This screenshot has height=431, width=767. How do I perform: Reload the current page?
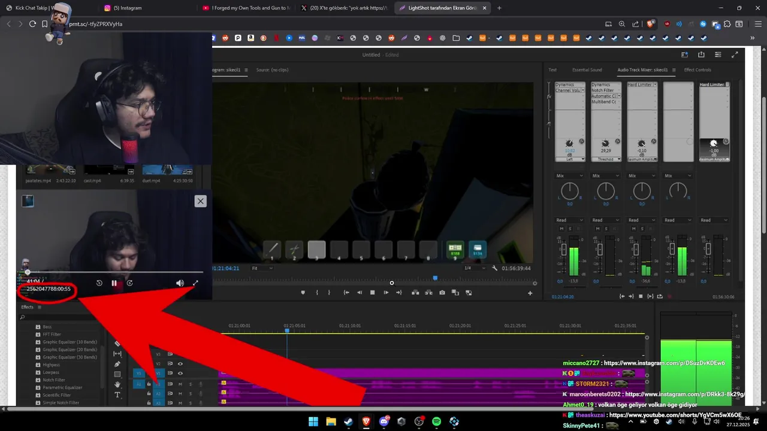(32, 24)
